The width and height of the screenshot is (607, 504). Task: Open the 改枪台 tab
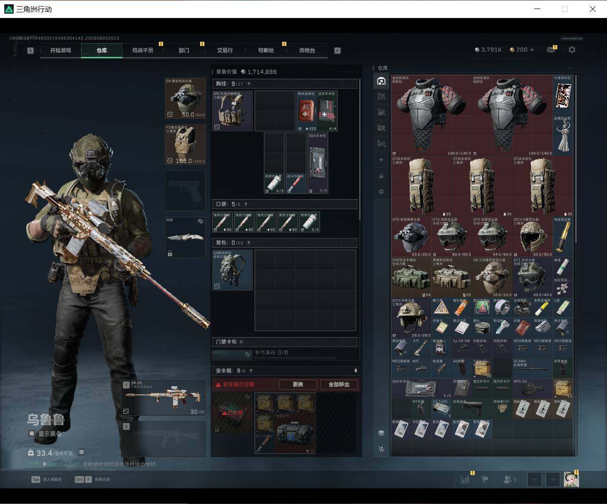[307, 50]
